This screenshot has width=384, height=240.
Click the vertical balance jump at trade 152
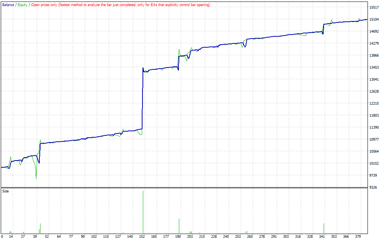142,97
